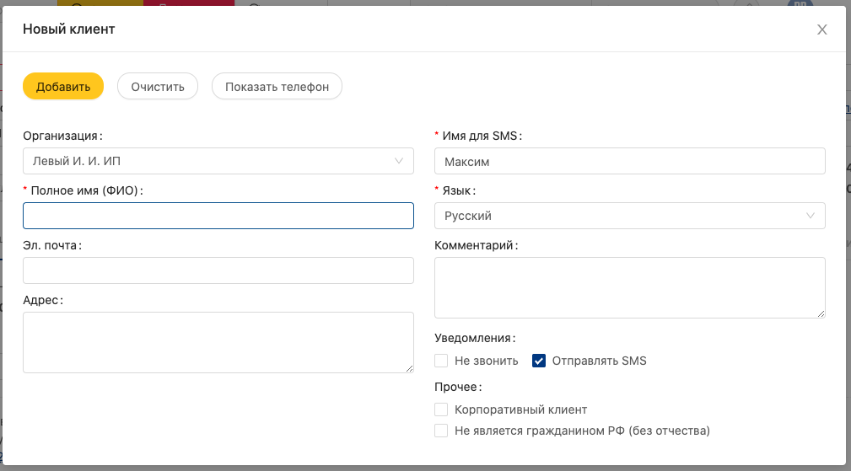Focus the Комментарий text area

point(629,287)
